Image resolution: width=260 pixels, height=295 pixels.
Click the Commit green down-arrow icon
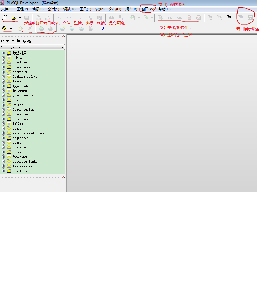point(41,28)
